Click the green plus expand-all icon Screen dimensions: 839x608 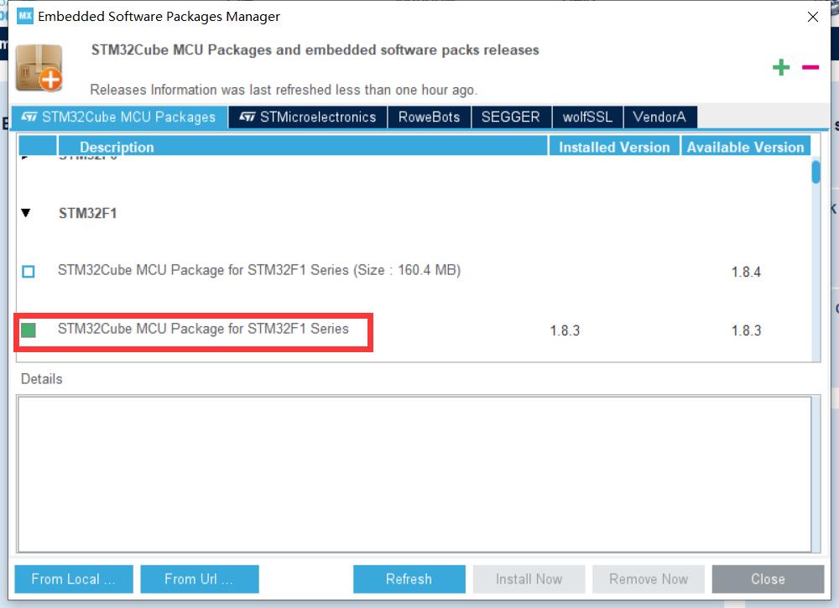pyautogui.click(x=780, y=67)
